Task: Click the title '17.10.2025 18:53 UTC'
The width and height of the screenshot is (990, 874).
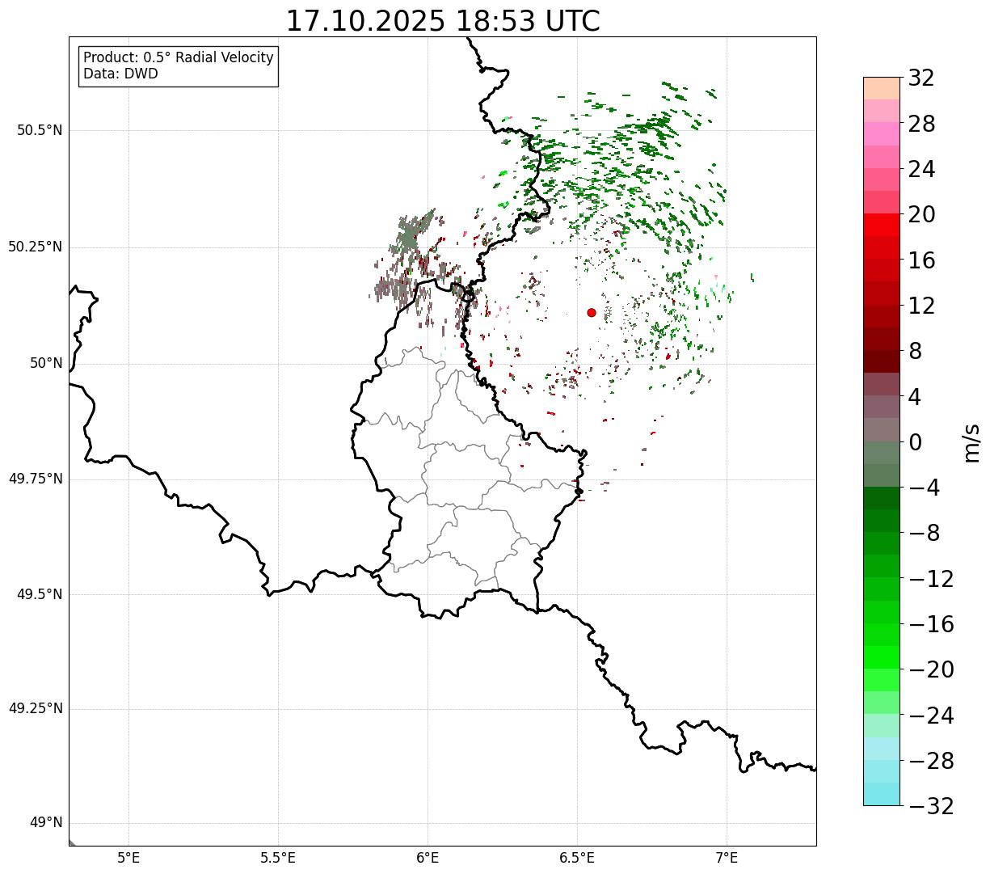Action: click(x=443, y=21)
